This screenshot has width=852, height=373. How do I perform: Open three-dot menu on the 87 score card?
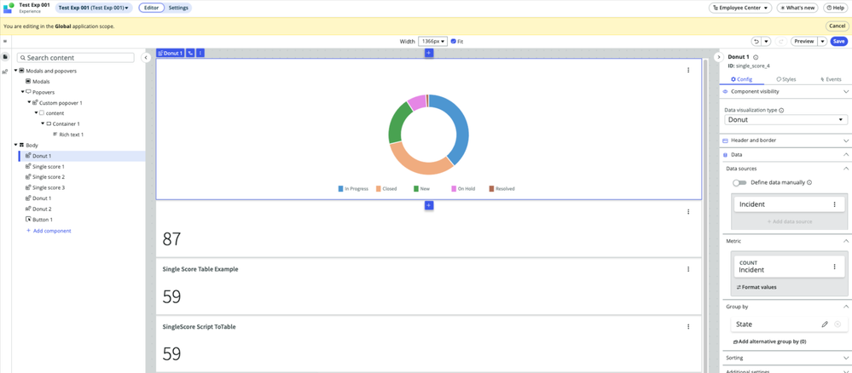pos(688,212)
